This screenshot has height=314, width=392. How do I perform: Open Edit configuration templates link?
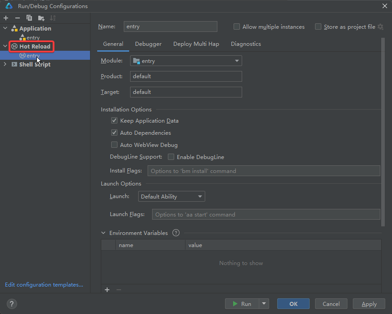coord(44,285)
